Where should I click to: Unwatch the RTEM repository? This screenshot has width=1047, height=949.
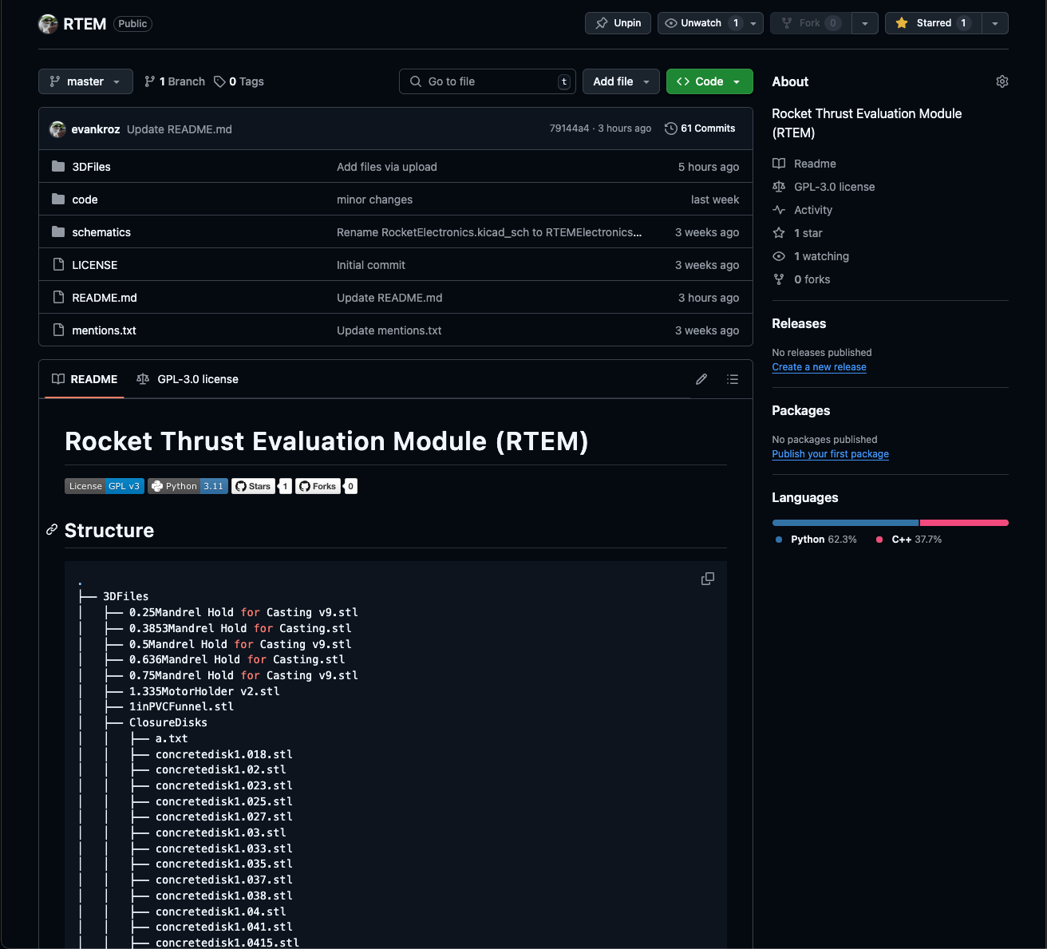pyautogui.click(x=701, y=23)
